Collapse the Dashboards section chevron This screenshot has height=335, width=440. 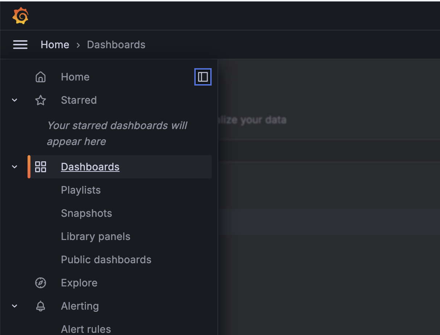pyautogui.click(x=14, y=167)
